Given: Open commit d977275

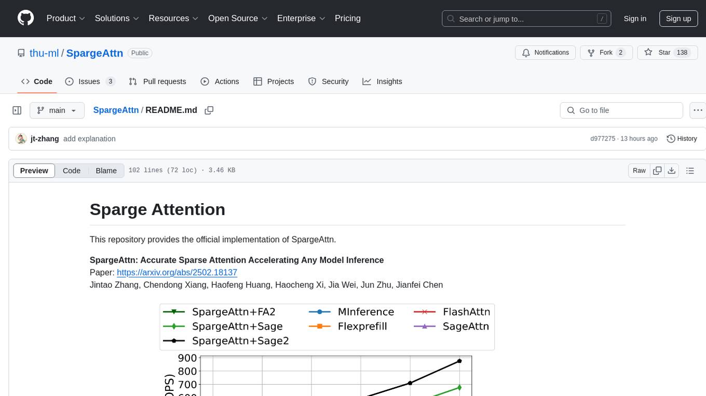Looking at the screenshot, I should [x=603, y=138].
